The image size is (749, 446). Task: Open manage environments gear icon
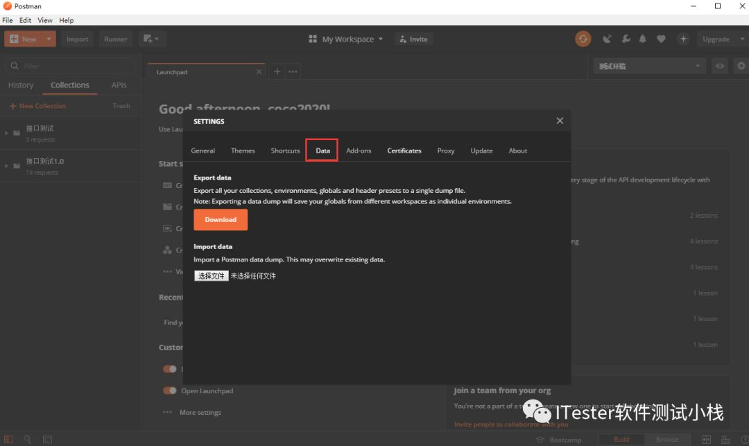point(741,66)
